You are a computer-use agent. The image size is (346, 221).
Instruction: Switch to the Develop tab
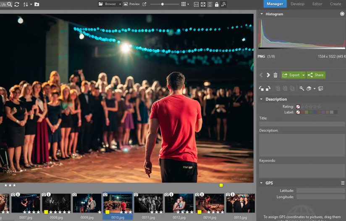pos(297,4)
